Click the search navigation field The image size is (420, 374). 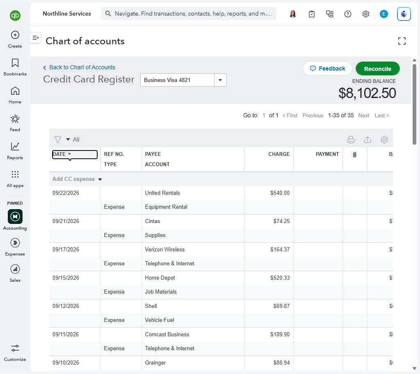189,14
